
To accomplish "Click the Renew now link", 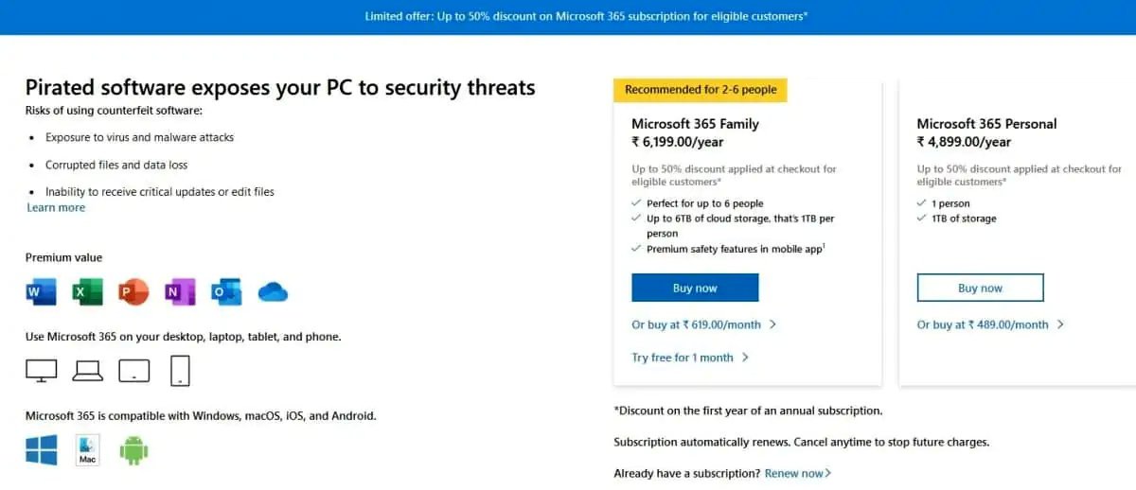I will pos(797,473).
